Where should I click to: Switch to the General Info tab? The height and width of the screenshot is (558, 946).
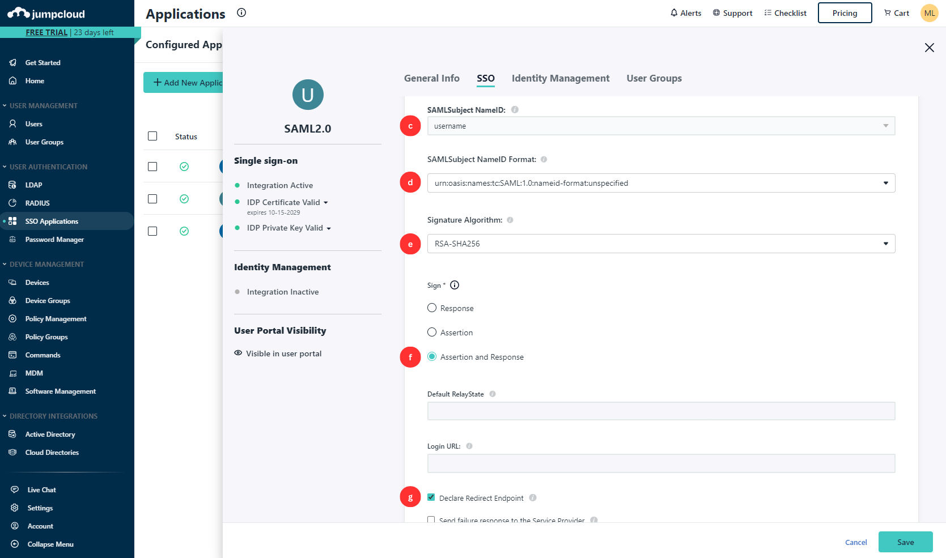431,78
